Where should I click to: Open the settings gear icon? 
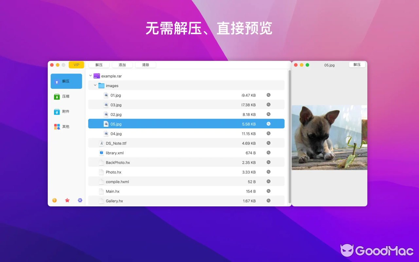(x=80, y=200)
